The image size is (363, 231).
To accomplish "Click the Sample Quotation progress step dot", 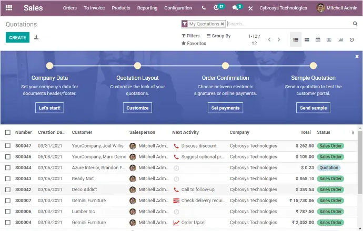I will (314, 66).
